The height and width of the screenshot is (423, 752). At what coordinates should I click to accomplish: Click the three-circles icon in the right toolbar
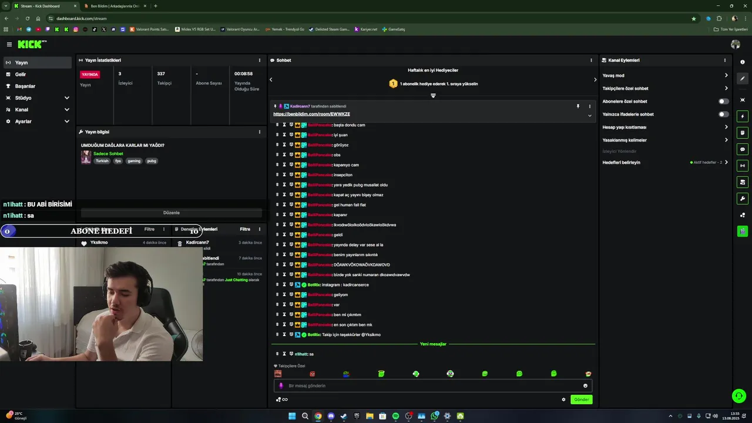743,215
